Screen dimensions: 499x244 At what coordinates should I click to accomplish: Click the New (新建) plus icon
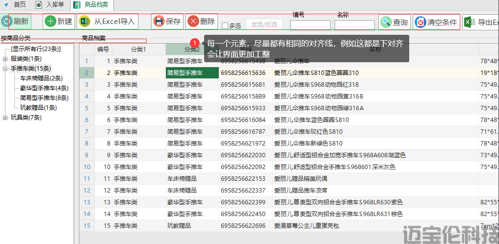[51, 22]
